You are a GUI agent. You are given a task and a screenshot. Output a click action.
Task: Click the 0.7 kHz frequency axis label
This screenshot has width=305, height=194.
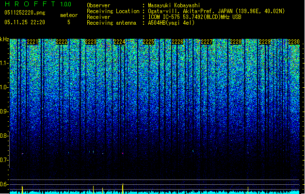4,160
